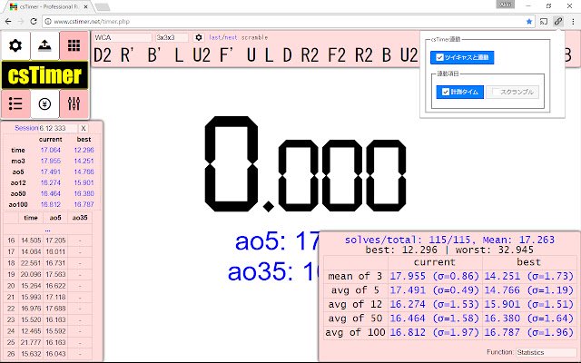The image size is (581, 363).
Task: Open the yen donate icon
Action: tap(44, 104)
